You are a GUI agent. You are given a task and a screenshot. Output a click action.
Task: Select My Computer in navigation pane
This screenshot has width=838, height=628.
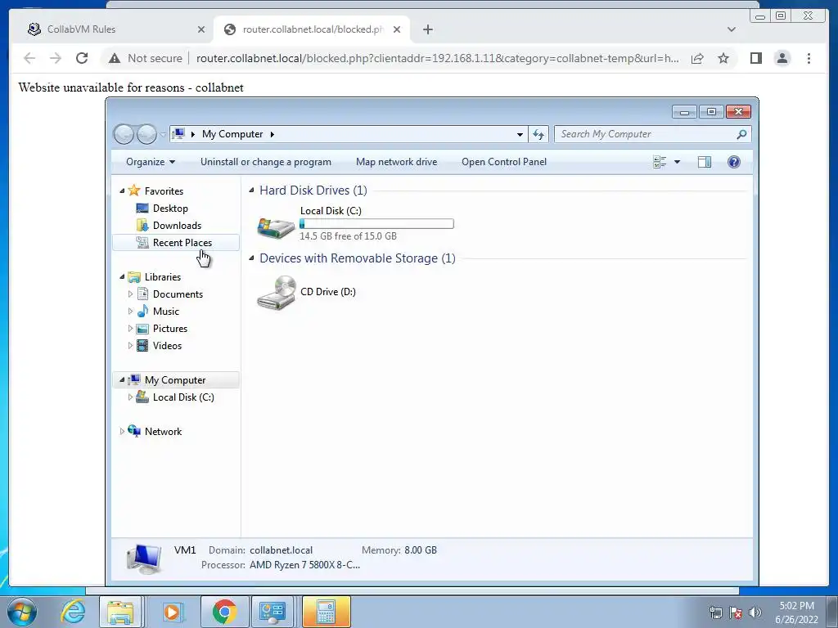point(175,380)
